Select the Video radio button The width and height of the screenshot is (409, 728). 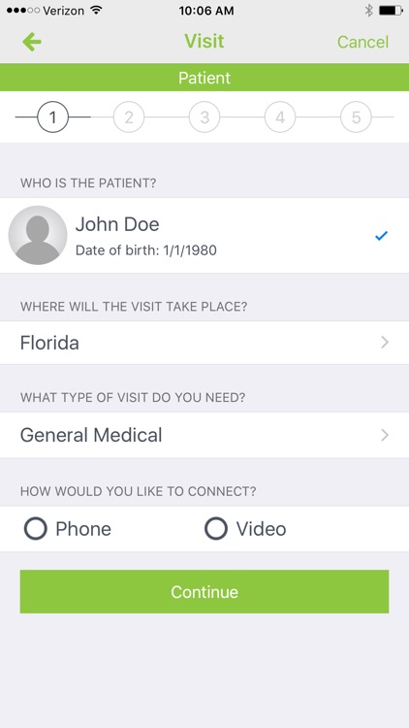point(216,529)
